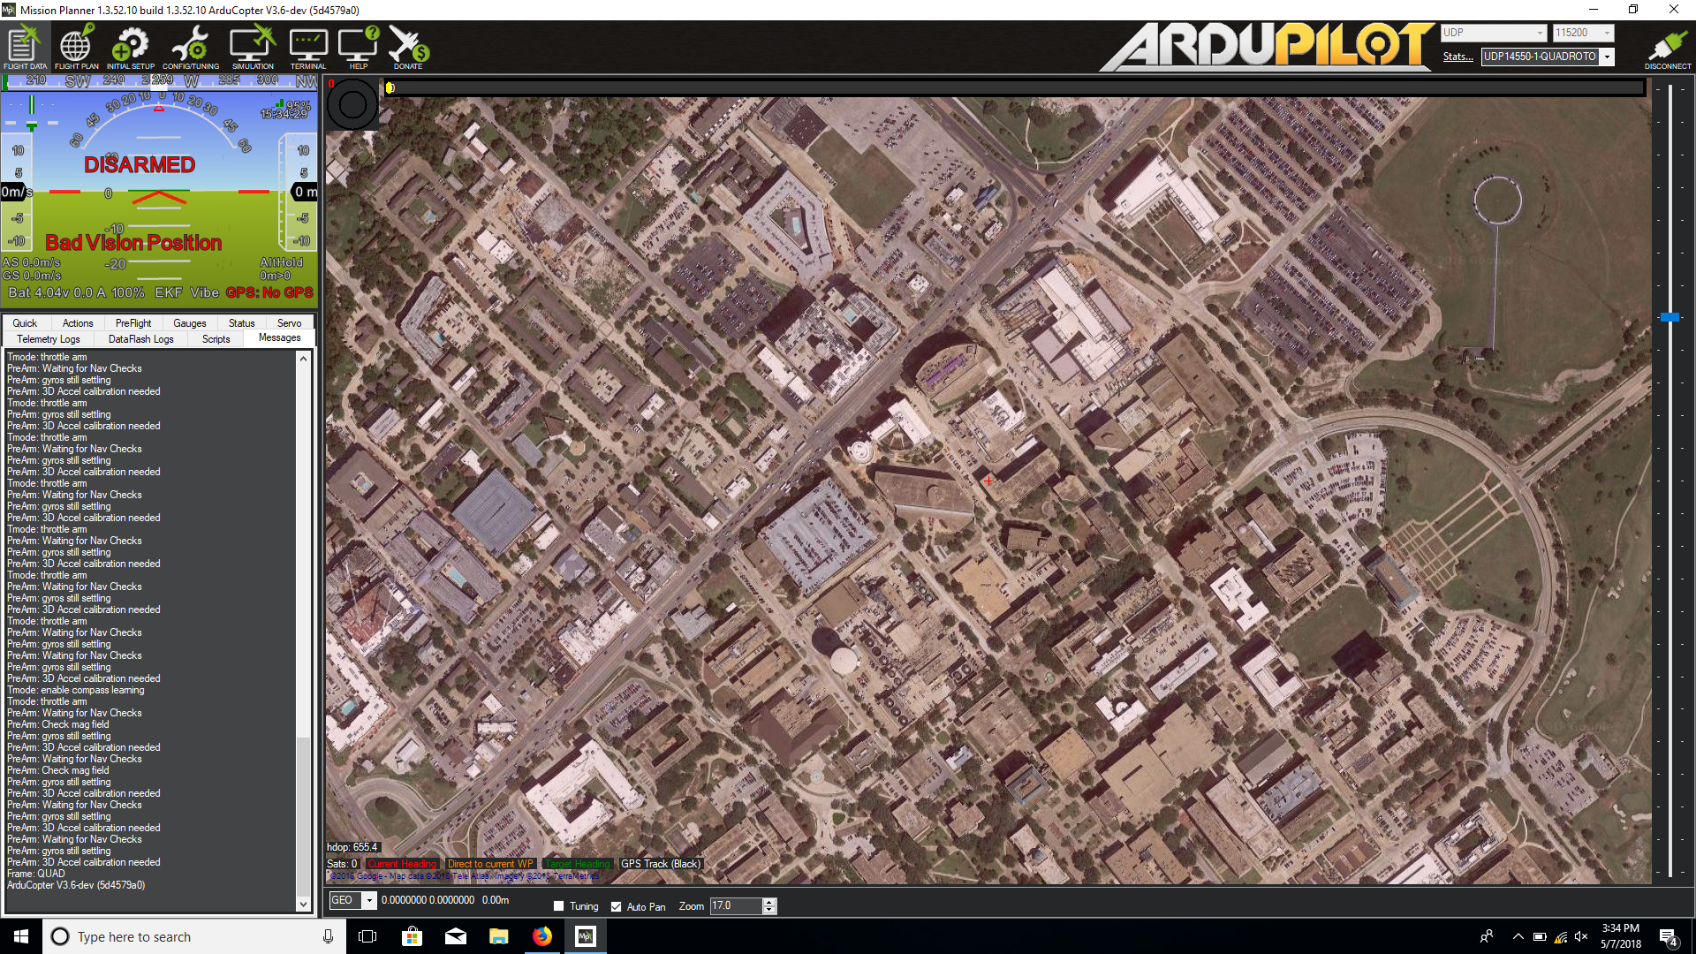Open the Simulation screen
The width and height of the screenshot is (1696, 954).
click(x=253, y=48)
